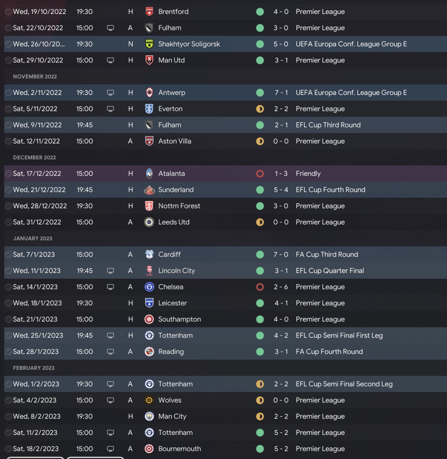Click the Shakhtyor Soligorsk club badge
447x459 pixels.
149,44
